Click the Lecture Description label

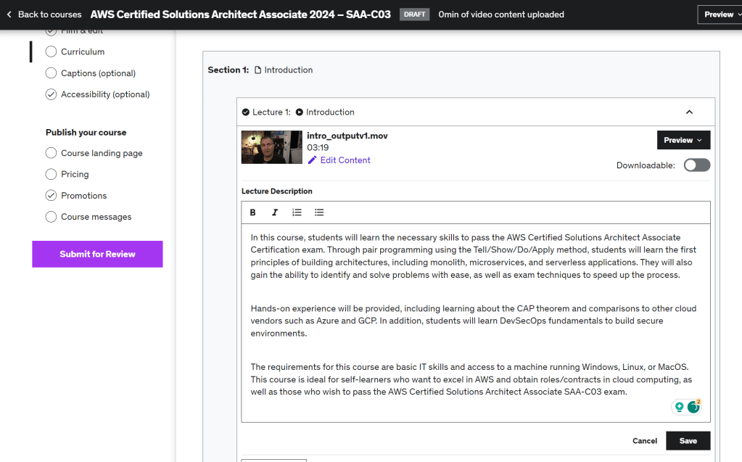coord(277,191)
